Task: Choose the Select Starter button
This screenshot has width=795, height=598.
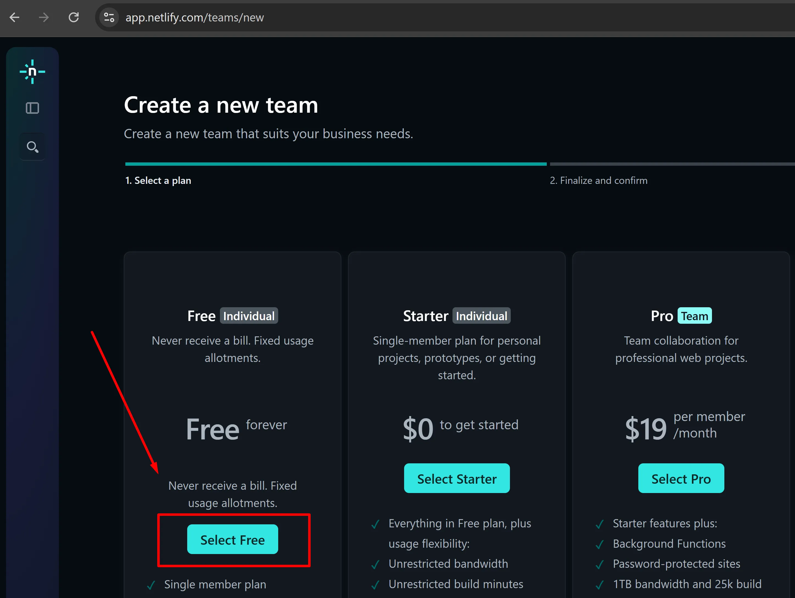Action: [x=456, y=478]
